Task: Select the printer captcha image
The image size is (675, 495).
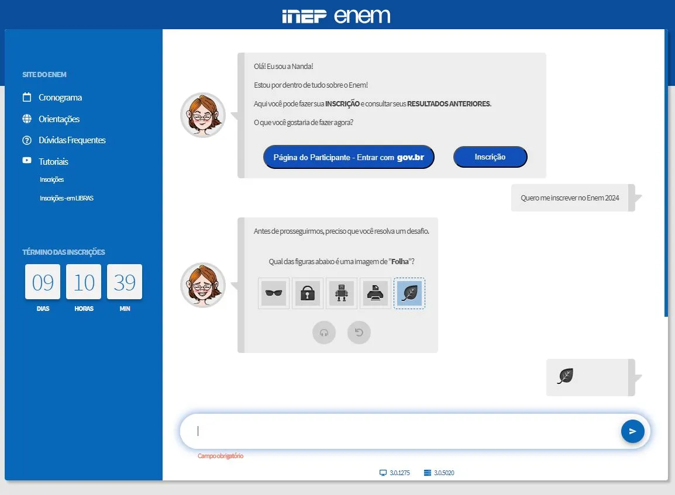Action: coord(376,293)
